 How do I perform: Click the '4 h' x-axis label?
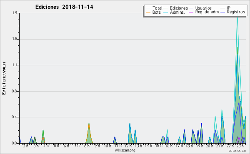point(46,146)
